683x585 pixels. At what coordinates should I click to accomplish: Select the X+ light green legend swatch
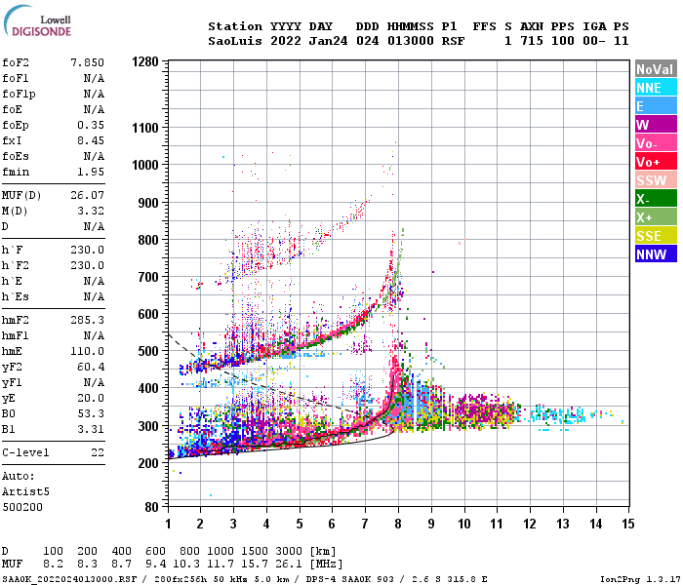656,217
